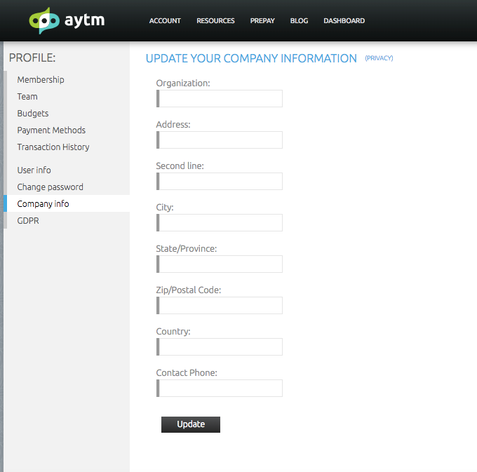View Transaction History
This screenshot has width=477, height=472.
point(53,147)
